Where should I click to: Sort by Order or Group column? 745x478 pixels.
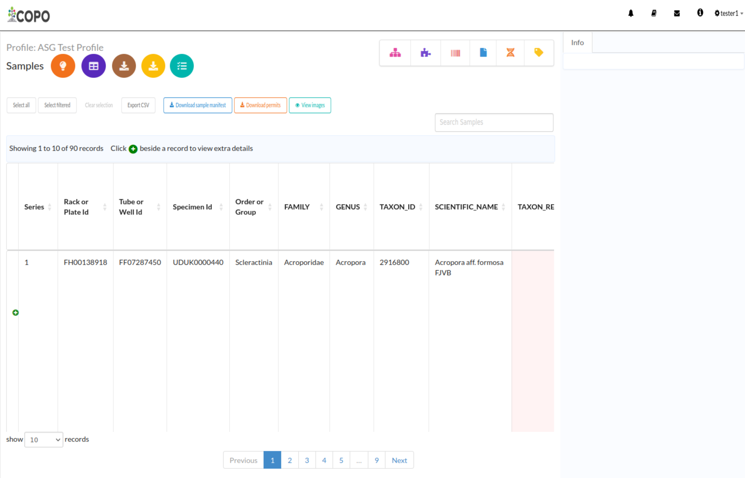point(254,207)
